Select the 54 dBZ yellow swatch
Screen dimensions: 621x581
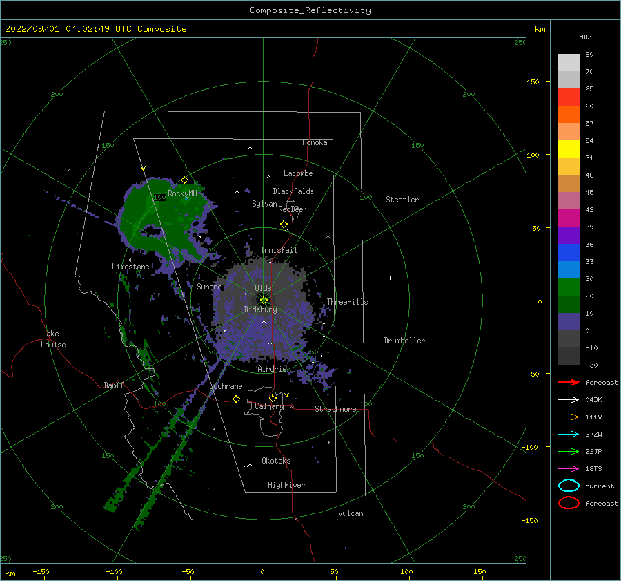(569, 149)
